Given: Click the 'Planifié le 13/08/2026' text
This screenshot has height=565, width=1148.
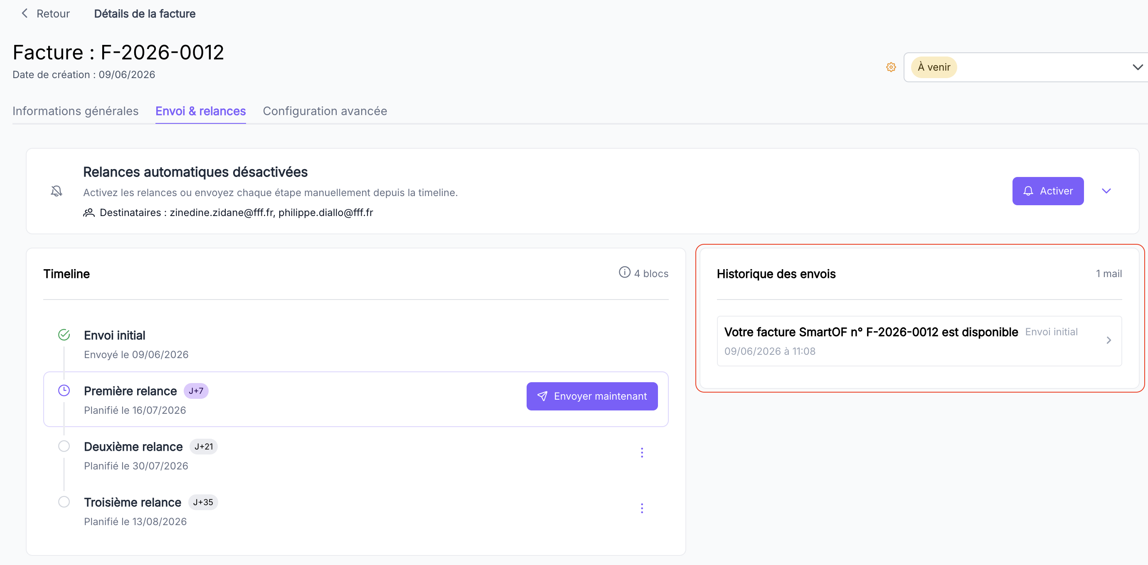Looking at the screenshot, I should [x=135, y=521].
